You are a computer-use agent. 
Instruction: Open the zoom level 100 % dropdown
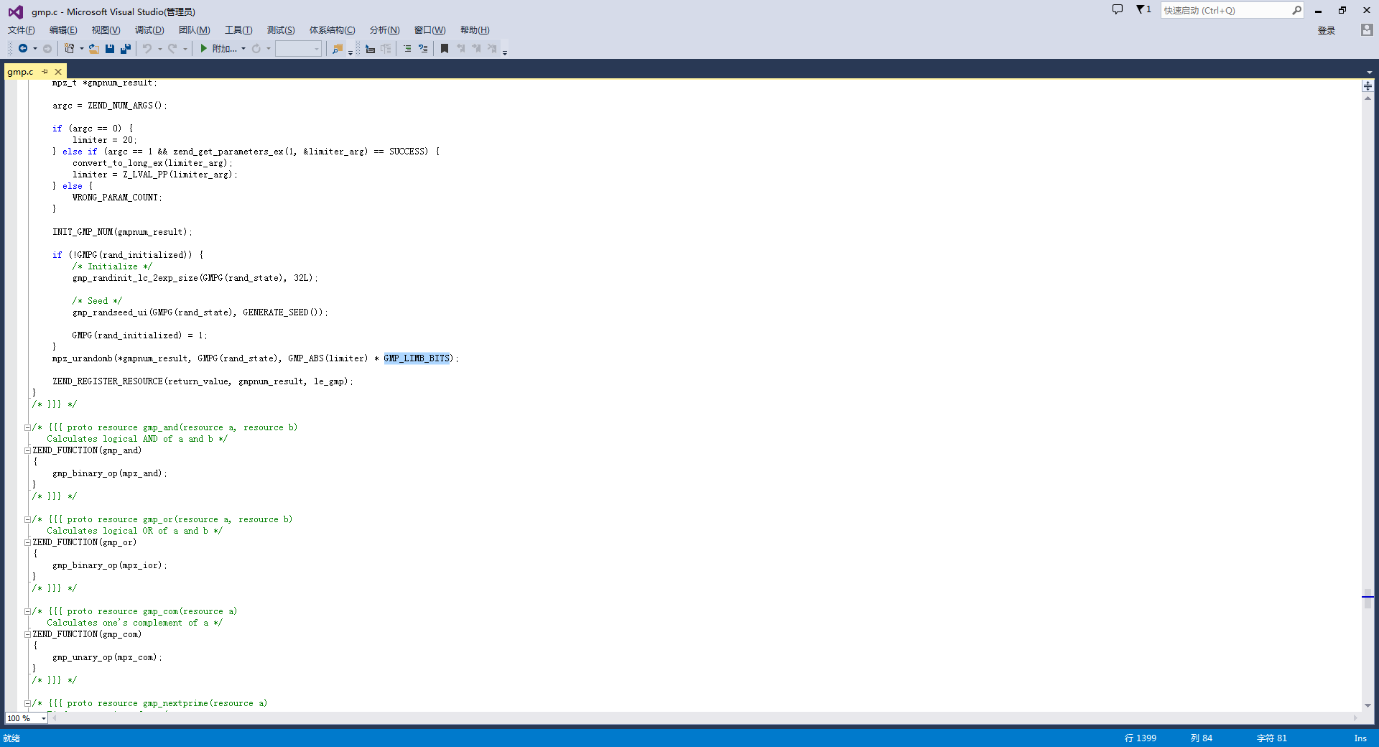click(44, 718)
